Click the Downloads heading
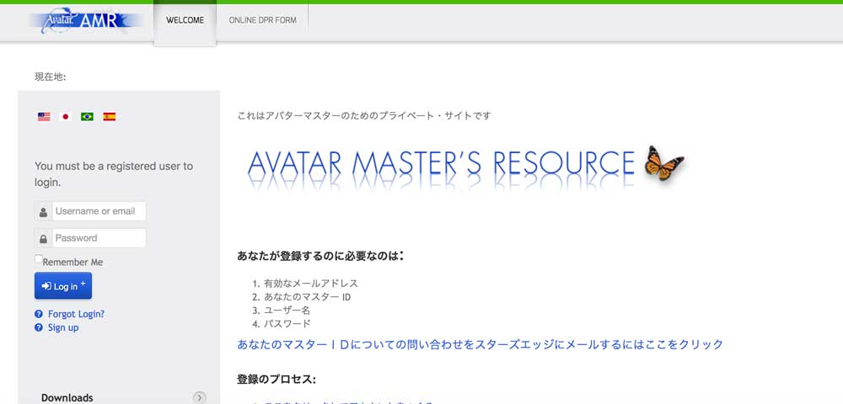This screenshot has width=843, height=404. 67,398
